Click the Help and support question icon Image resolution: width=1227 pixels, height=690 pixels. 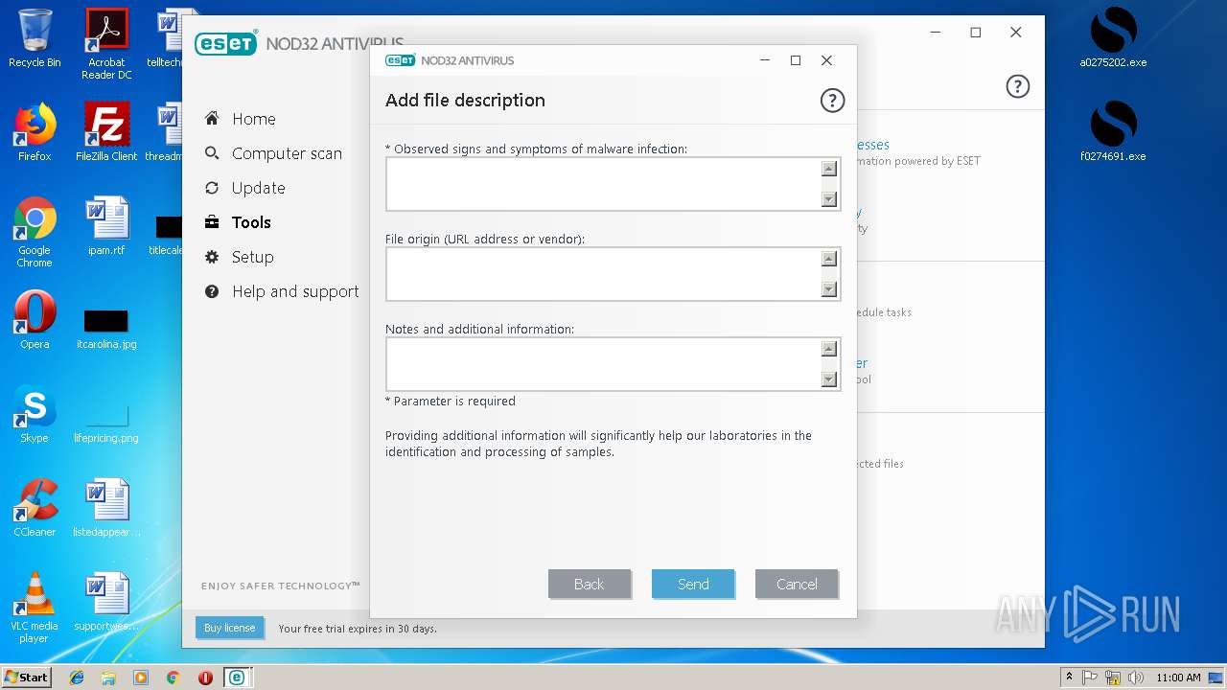point(212,291)
